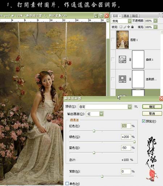Click the Curves adjustment layer icon

(x=122, y=59)
